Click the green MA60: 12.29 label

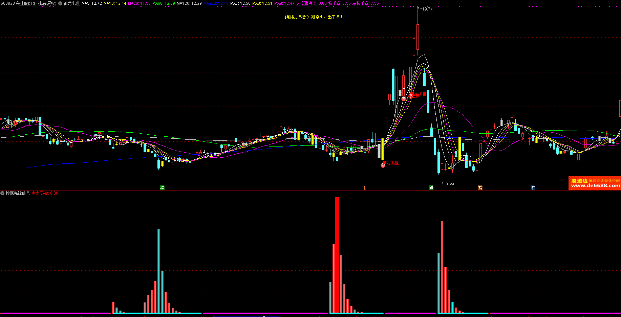pos(164,3)
